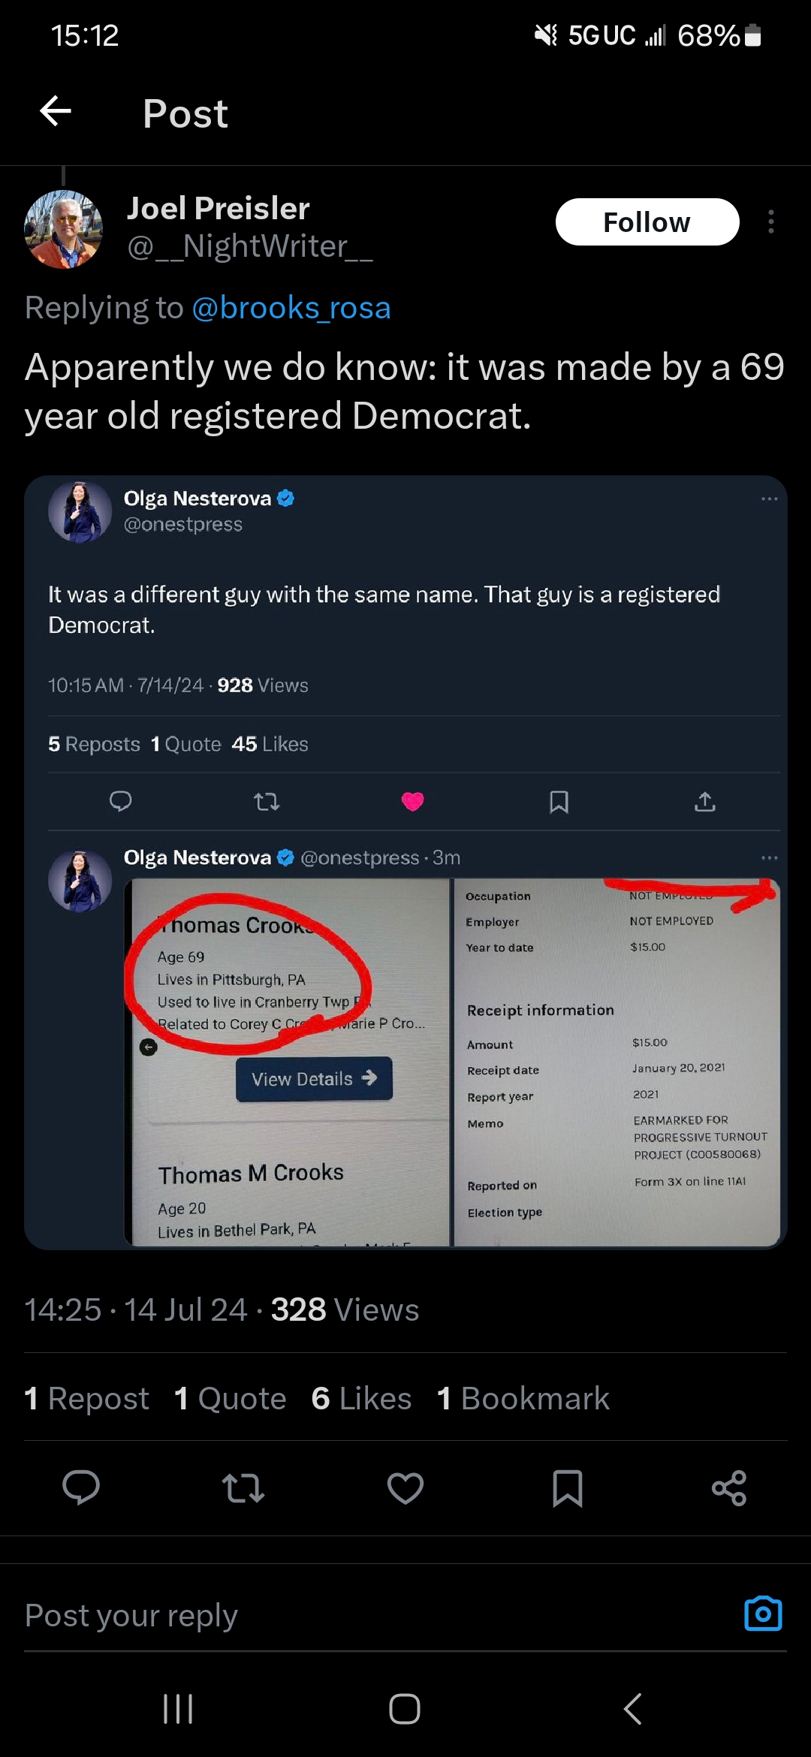
Task: View the 1 Quote list
Action: pos(230,1398)
